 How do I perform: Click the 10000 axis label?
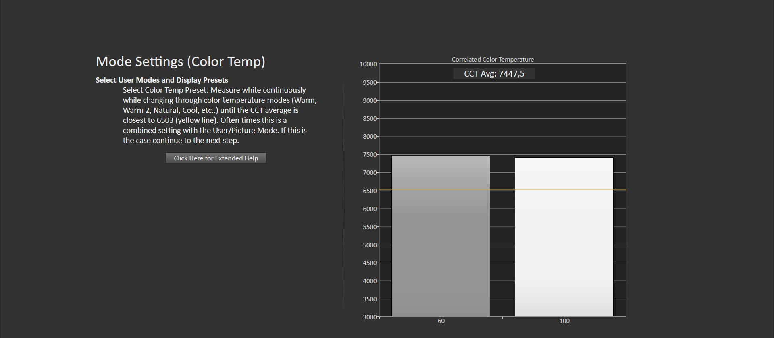pos(368,64)
